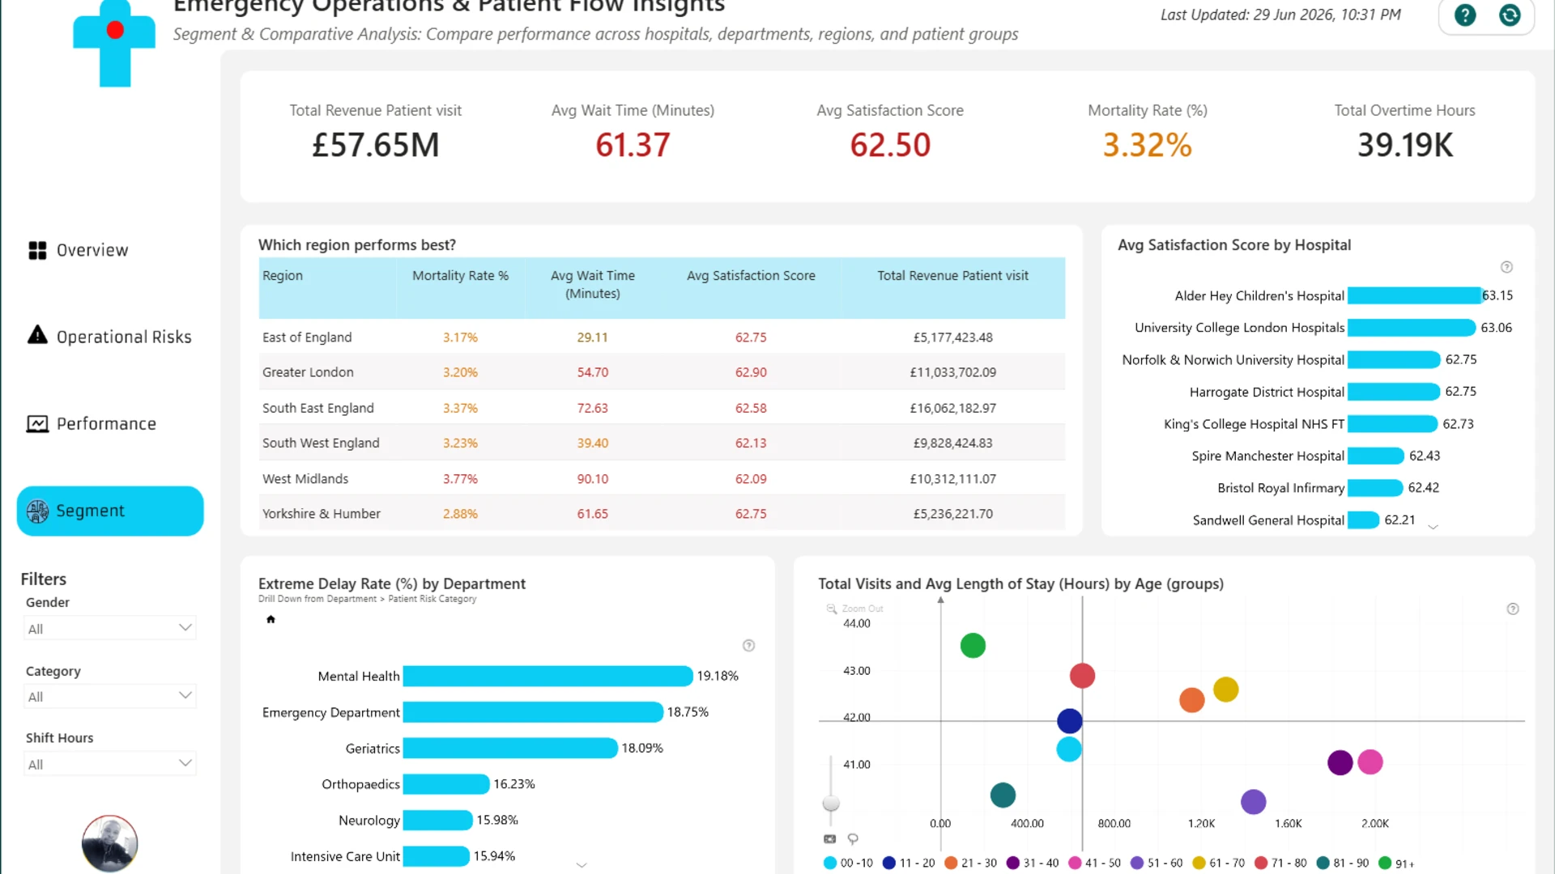Click the help question mark icon in header

click(x=1464, y=15)
